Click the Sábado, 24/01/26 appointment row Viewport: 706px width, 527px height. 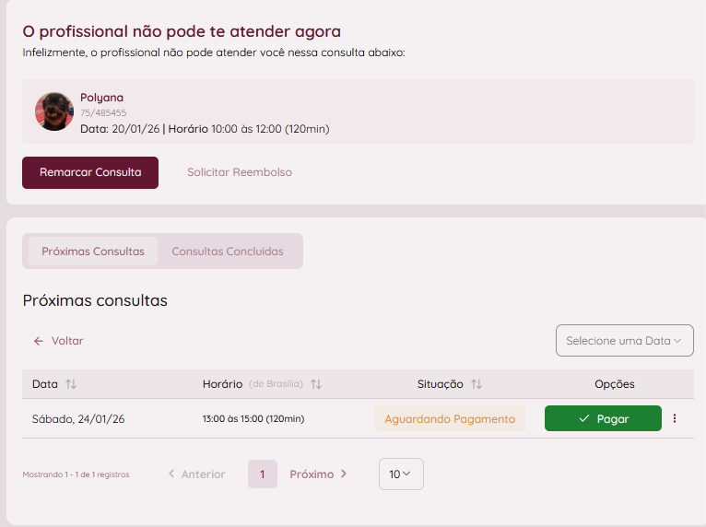[78, 419]
